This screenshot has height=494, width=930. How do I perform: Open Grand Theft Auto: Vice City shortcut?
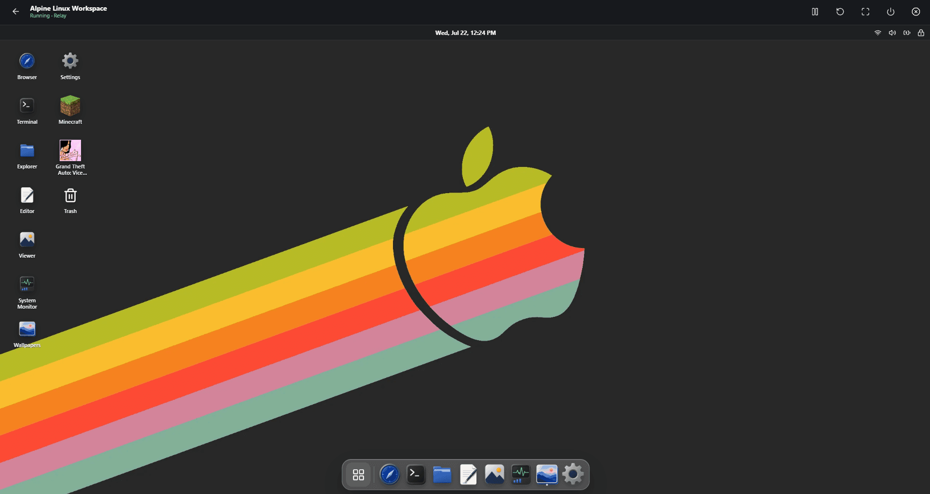click(x=71, y=157)
